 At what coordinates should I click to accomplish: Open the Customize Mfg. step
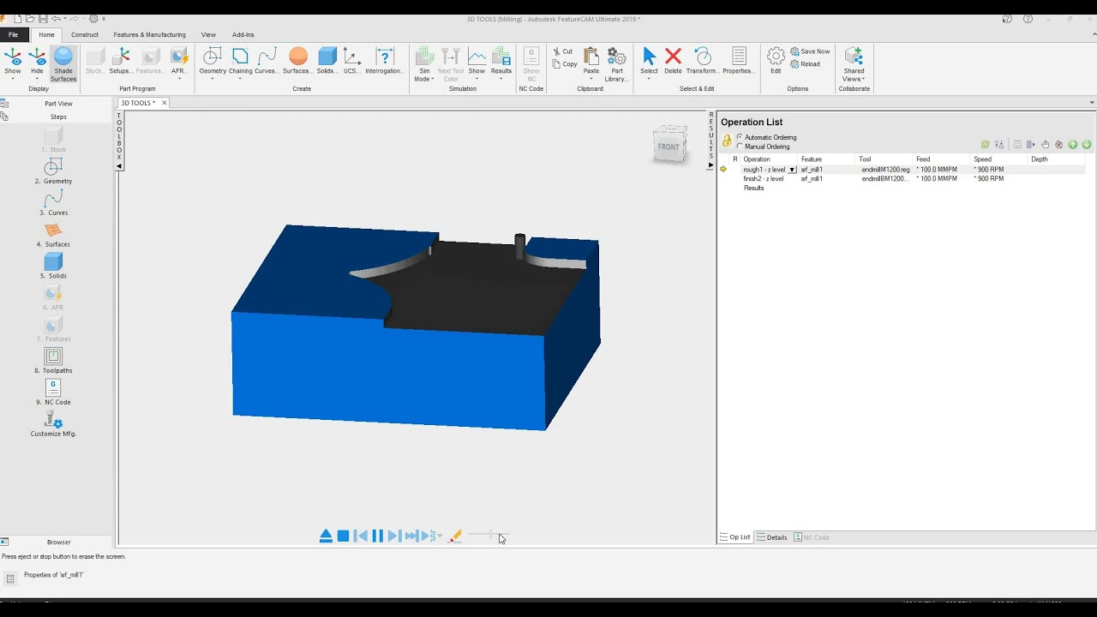[53, 424]
